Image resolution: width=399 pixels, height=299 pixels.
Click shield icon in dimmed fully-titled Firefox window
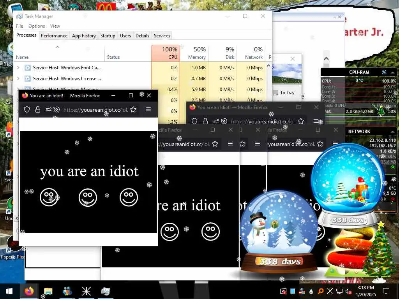coord(194,121)
